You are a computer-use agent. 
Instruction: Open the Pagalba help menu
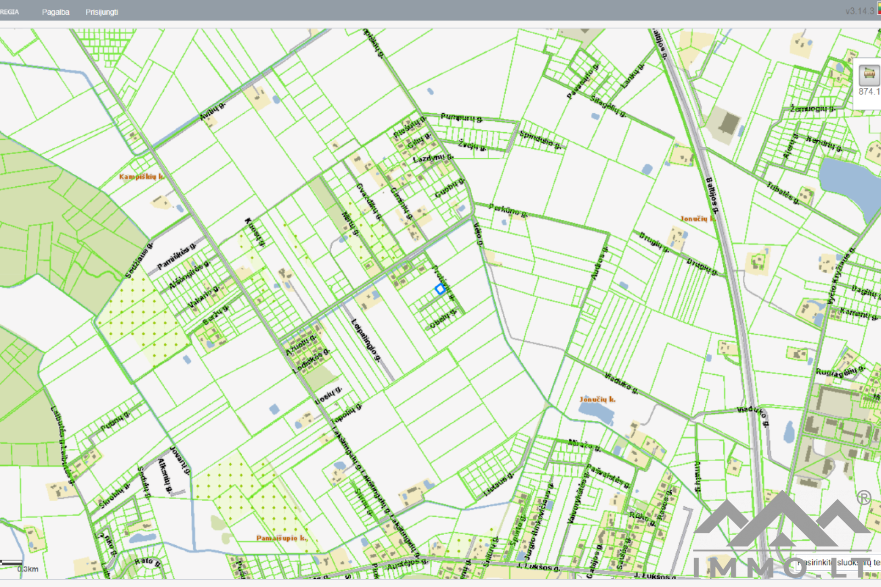click(x=56, y=12)
